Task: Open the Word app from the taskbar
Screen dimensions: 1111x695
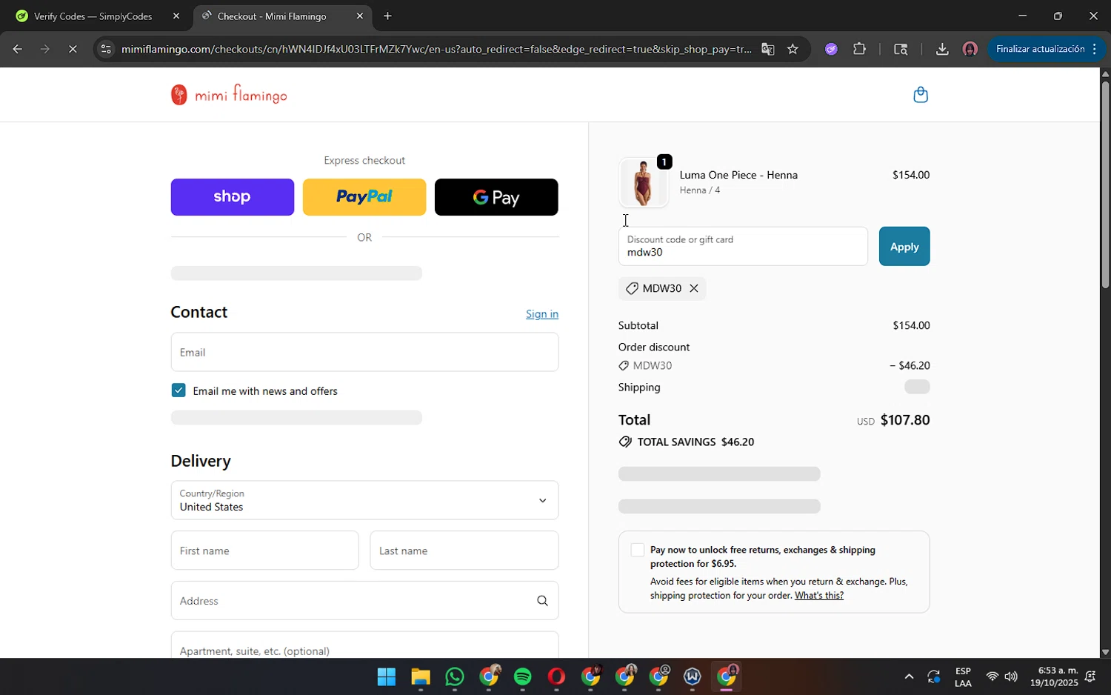Action: click(x=693, y=676)
